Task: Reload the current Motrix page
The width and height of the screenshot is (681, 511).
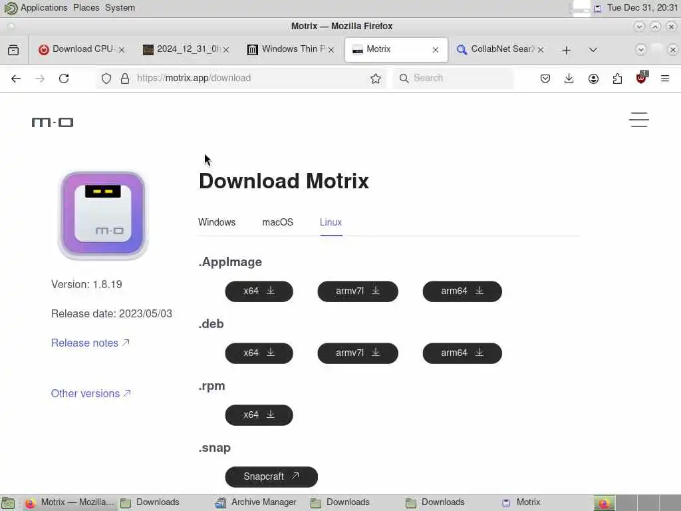Action: tap(64, 79)
